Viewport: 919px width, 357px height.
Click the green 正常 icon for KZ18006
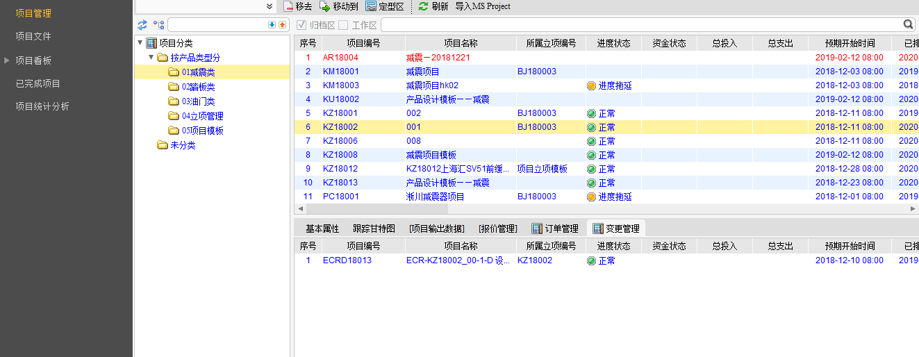tap(592, 141)
